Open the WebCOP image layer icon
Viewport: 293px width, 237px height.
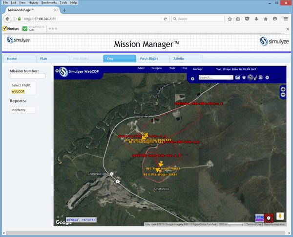[237, 77]
